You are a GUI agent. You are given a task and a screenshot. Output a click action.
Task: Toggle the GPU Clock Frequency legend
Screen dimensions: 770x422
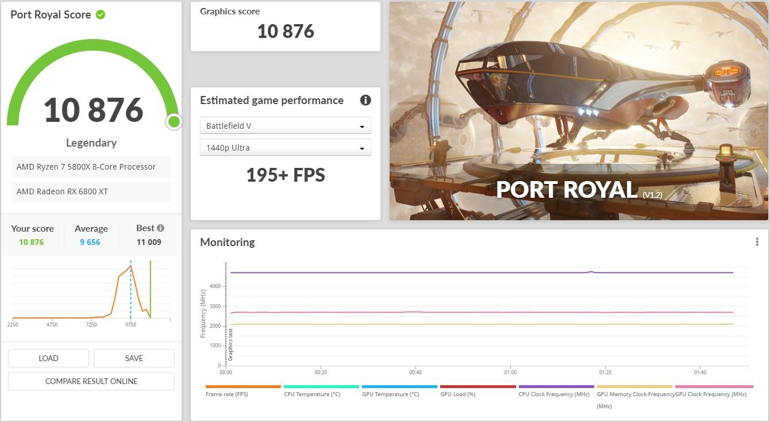point(714,390)
